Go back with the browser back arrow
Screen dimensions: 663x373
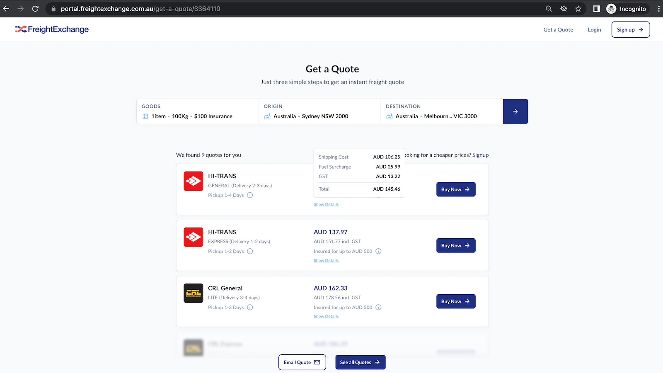pos(6,9)
